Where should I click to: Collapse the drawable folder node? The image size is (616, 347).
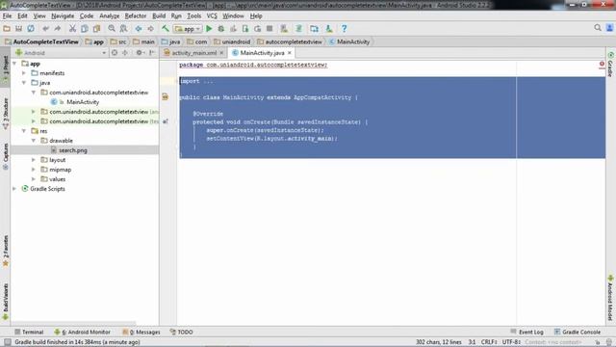click(x=34, y=141)
